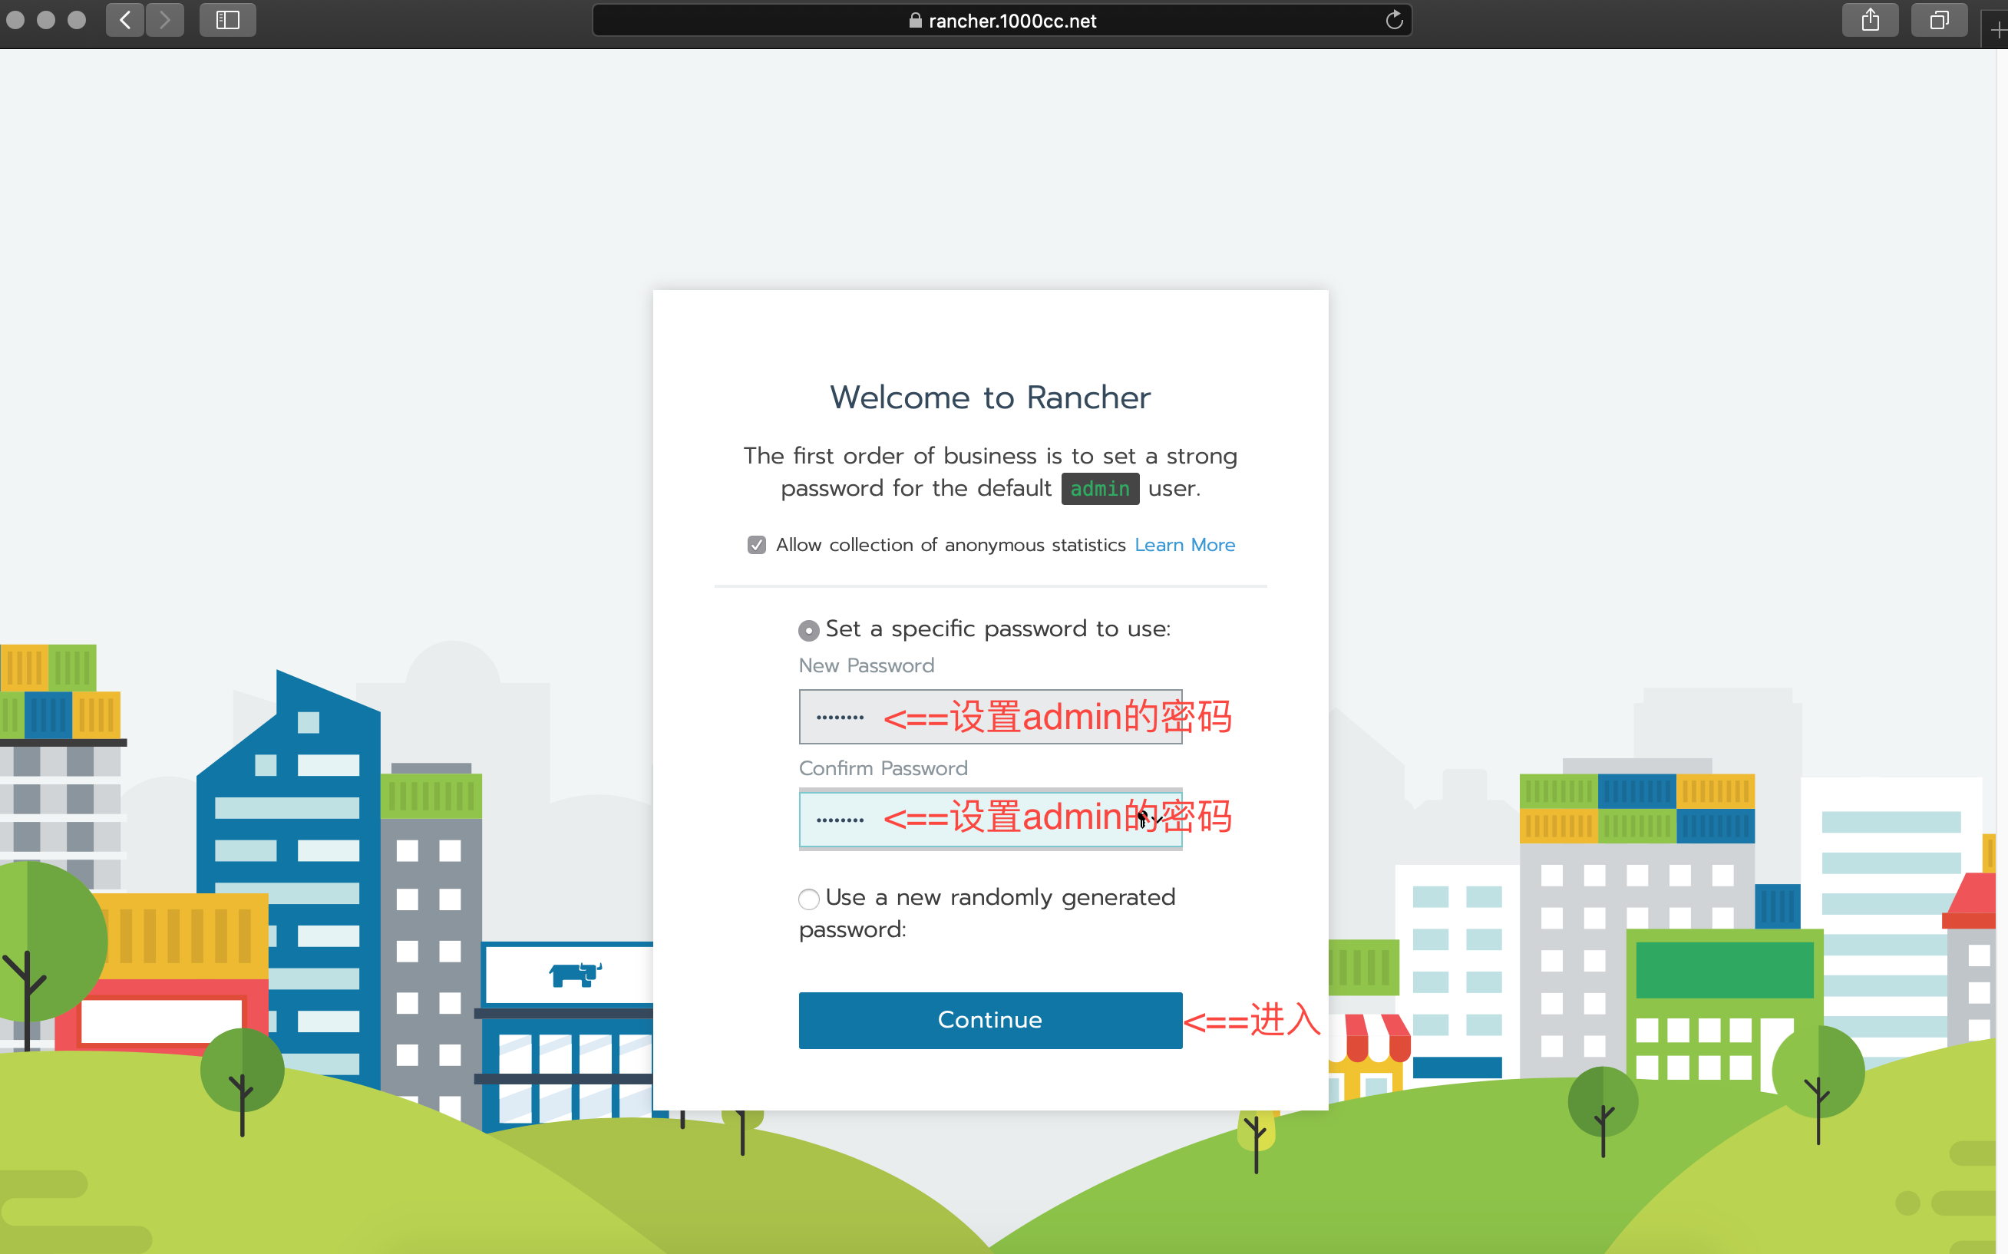Focus the New Password field
The height and width of the screenshot is (1254, 2008).
pos(990,717)
